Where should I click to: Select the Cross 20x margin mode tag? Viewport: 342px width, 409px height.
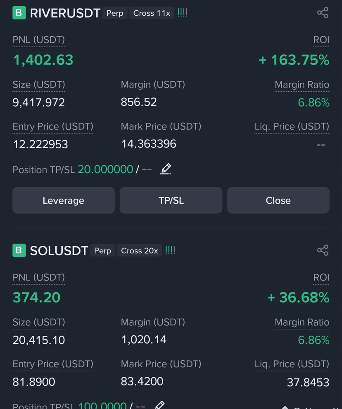point(140,251)
